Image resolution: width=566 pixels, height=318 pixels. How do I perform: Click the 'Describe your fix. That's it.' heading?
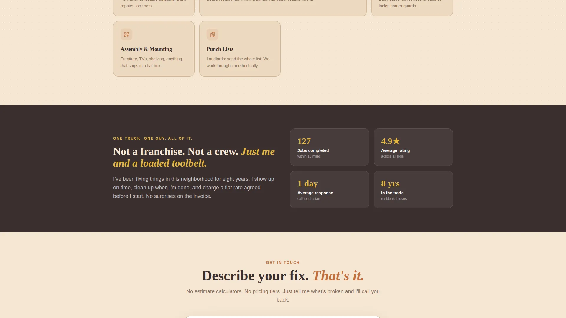pyautogui.click(x=283, y=276)
